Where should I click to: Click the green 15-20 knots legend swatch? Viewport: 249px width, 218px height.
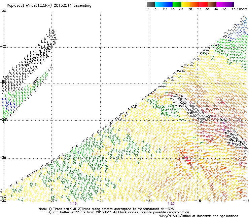coord(177,4)
